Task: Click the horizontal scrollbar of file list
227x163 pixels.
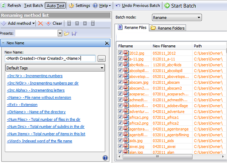Action: tap(158, 156)
